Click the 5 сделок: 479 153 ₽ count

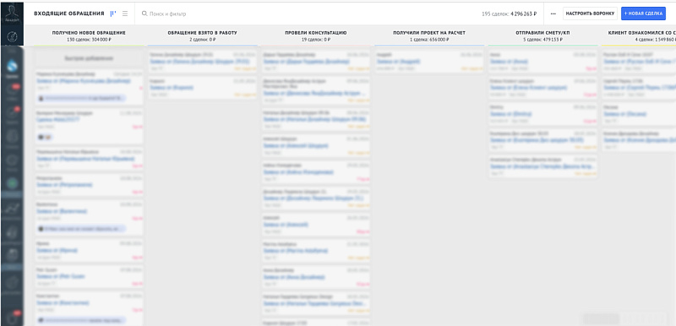click(x=542, y=39)
